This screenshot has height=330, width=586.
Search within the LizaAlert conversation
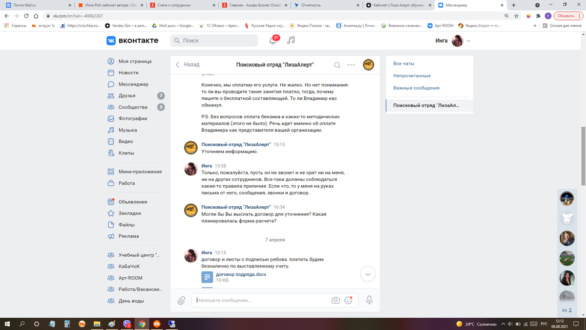337,65
